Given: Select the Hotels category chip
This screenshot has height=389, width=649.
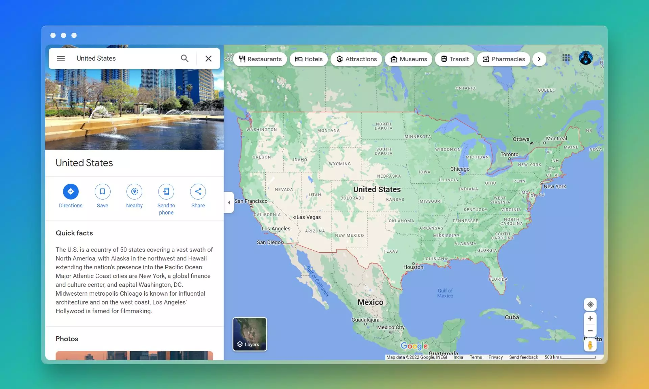Looking at the screenshot, I should pos(309,59).
